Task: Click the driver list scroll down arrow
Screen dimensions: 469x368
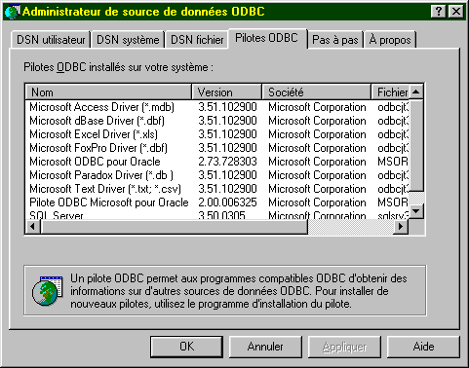Action: (x=415, y=211)
